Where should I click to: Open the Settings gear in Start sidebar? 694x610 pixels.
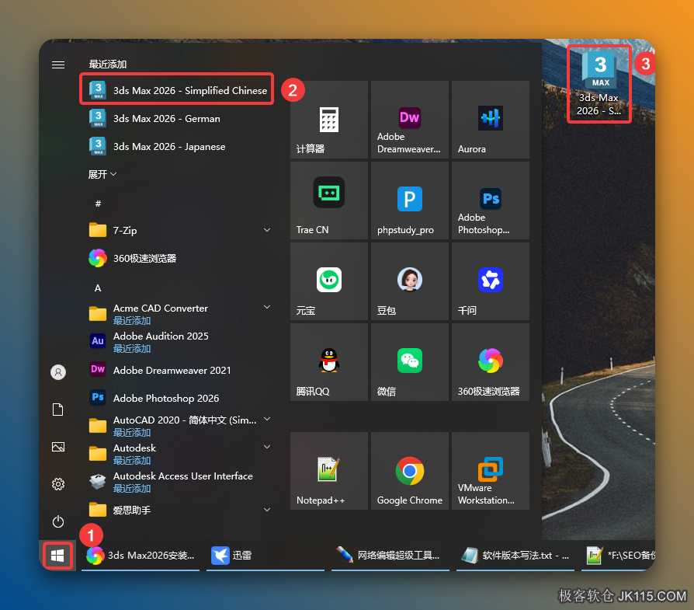point(58,484)
